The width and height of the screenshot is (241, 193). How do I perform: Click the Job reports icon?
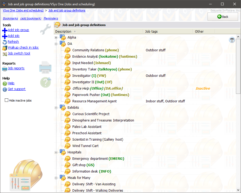(x=5, y=68)
